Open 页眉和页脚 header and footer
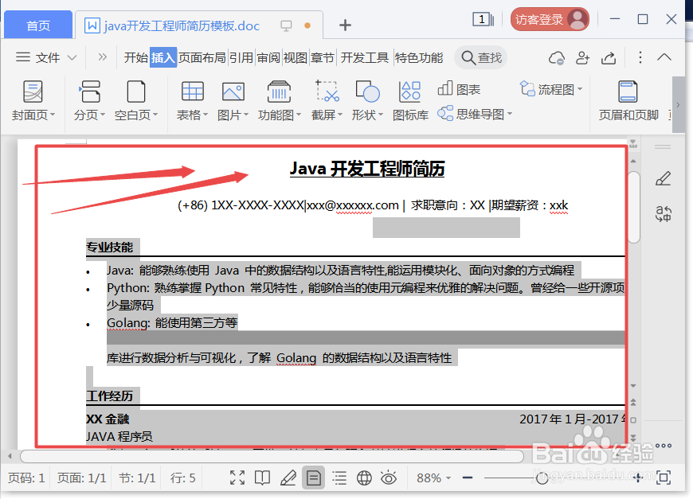The height and width of the screenshot is (499, 693). coord(628,101)
